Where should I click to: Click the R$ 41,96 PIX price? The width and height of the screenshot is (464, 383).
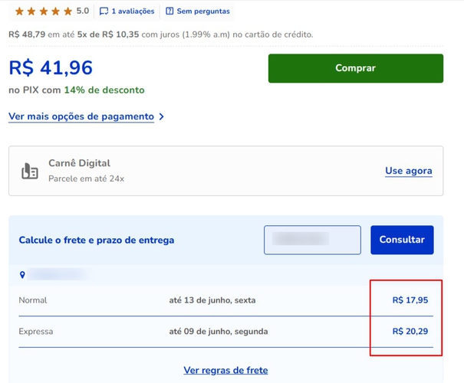tap(51, 67)
